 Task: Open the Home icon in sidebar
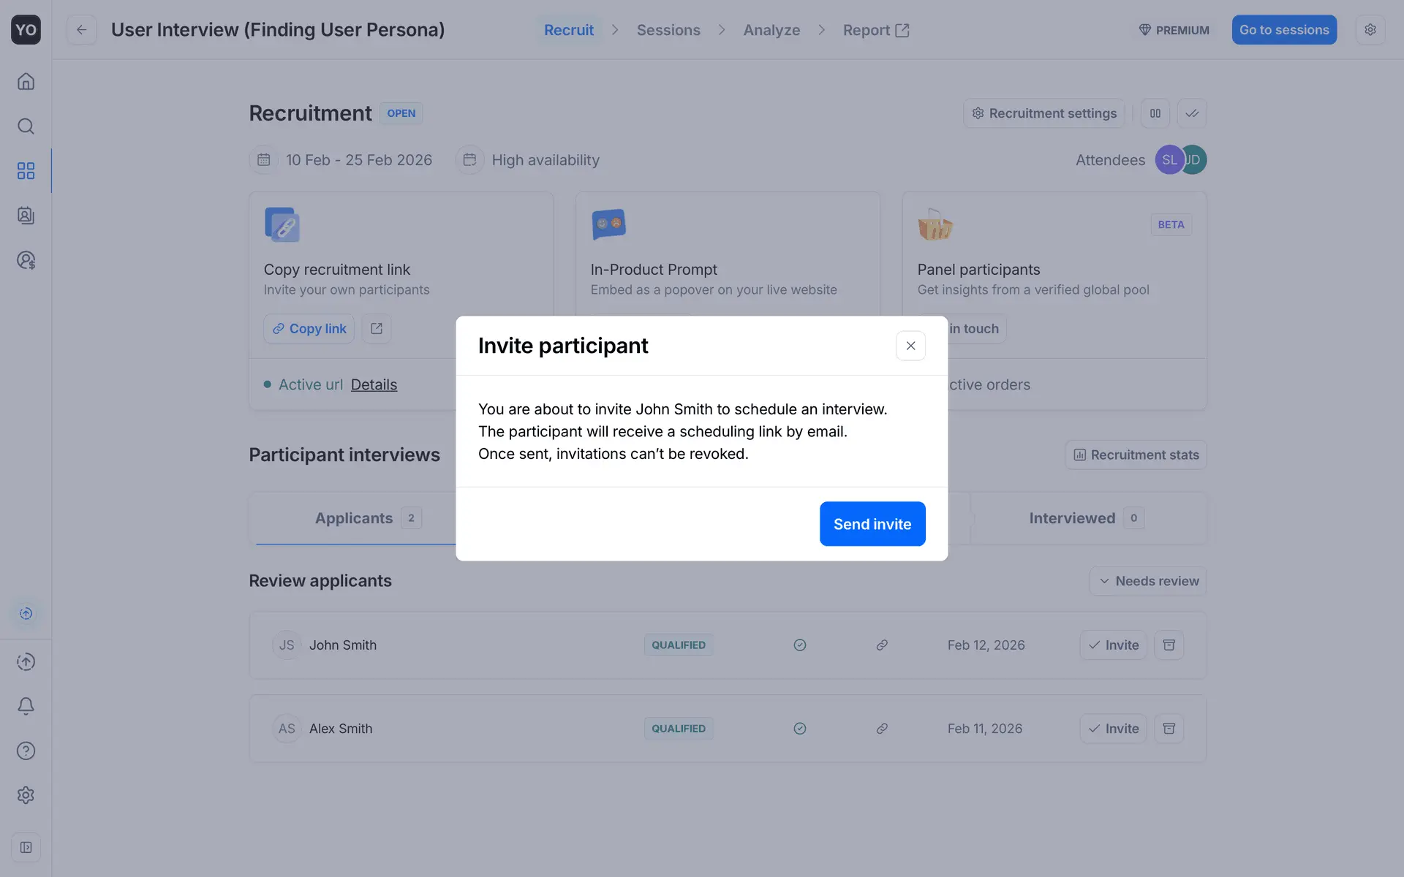(26, 81)
